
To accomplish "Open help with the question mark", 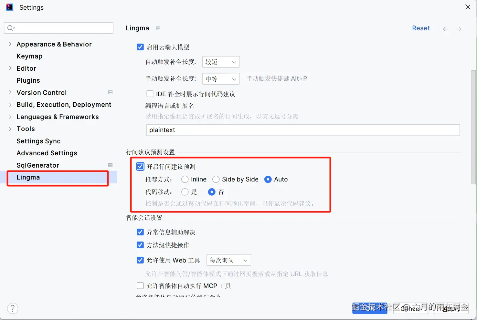I will (x=13, y=308).
